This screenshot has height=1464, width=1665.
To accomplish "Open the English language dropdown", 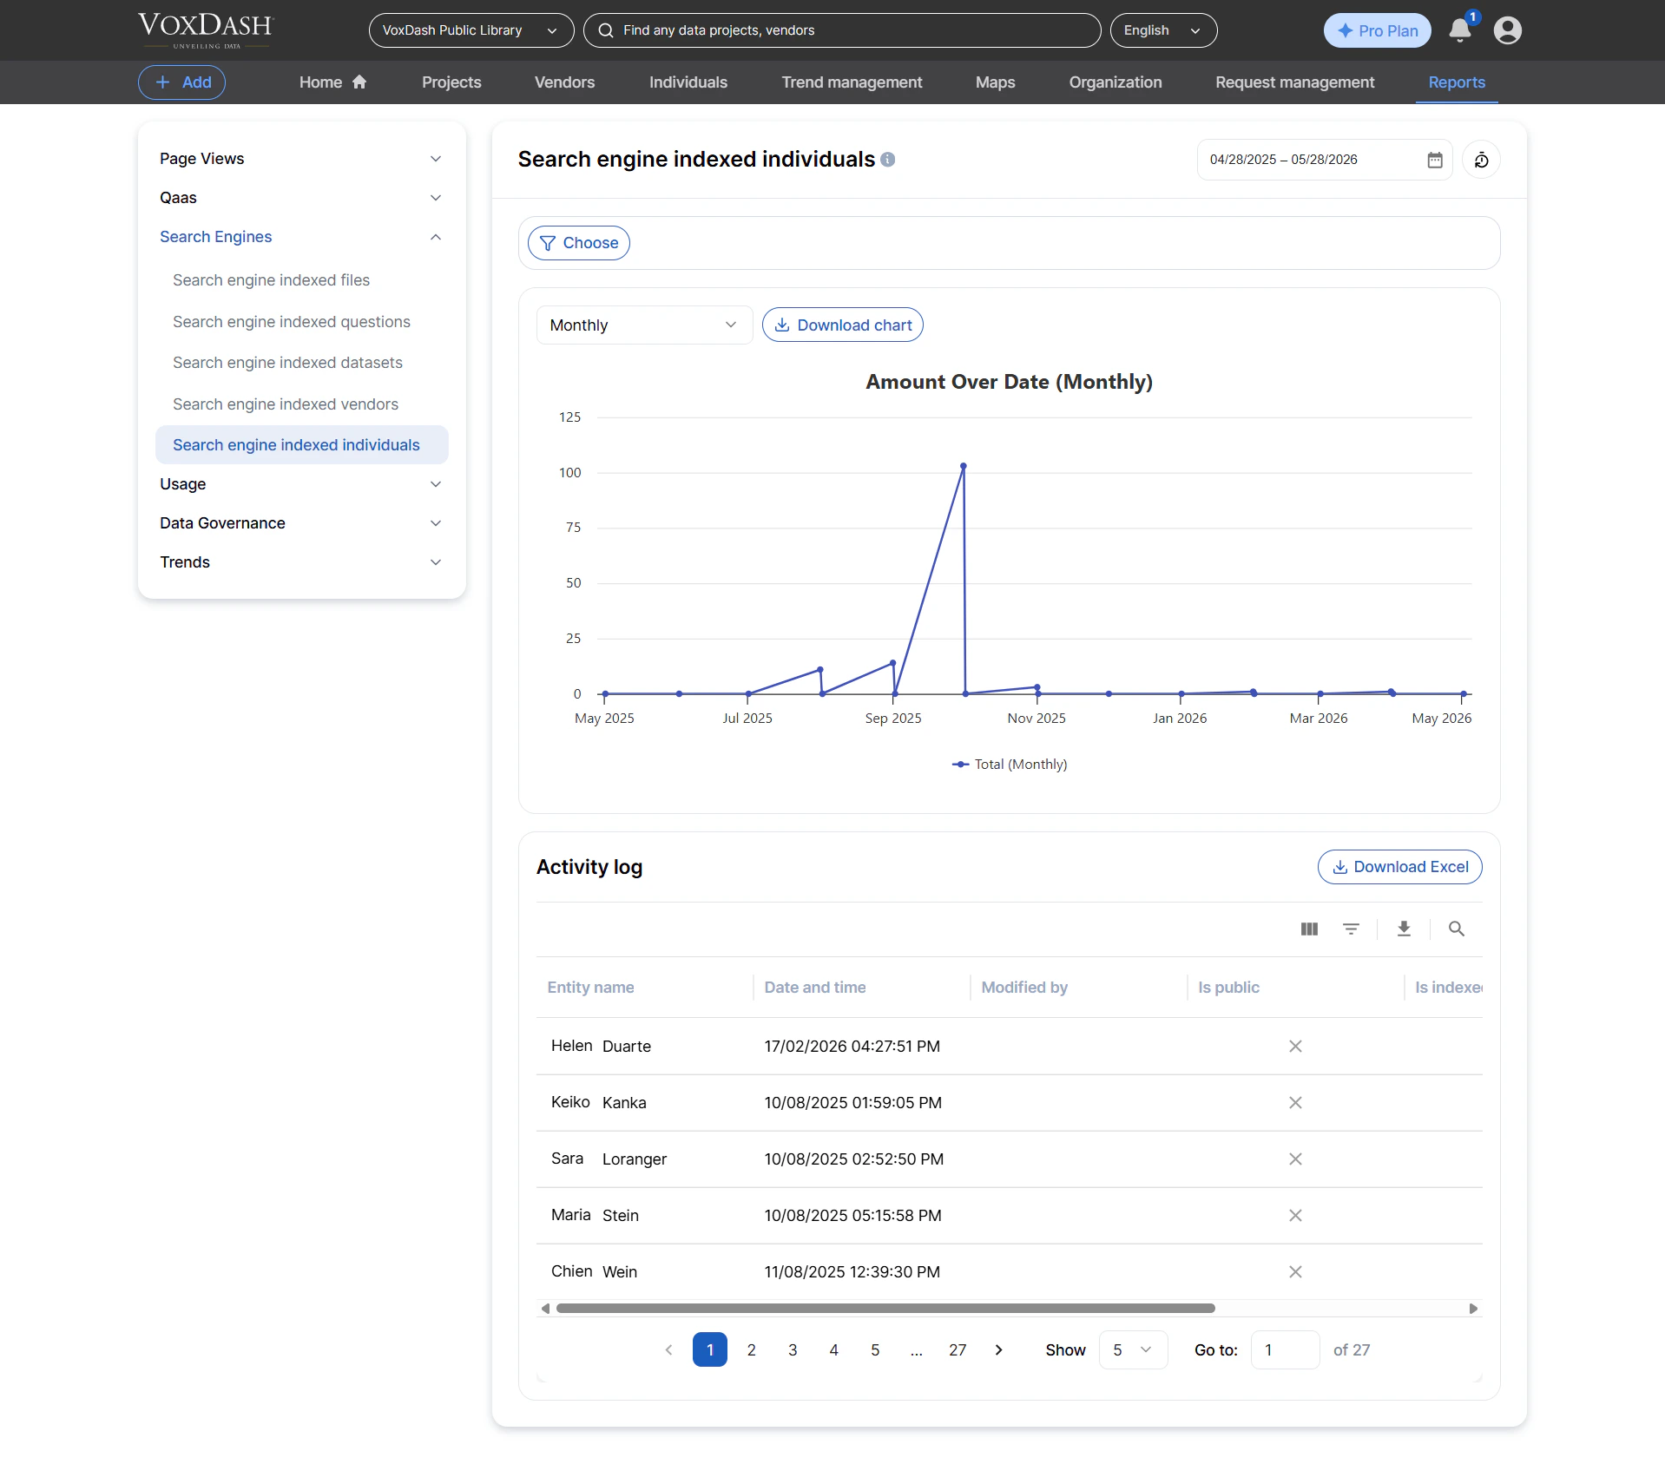I will [x=1163, y=30].
